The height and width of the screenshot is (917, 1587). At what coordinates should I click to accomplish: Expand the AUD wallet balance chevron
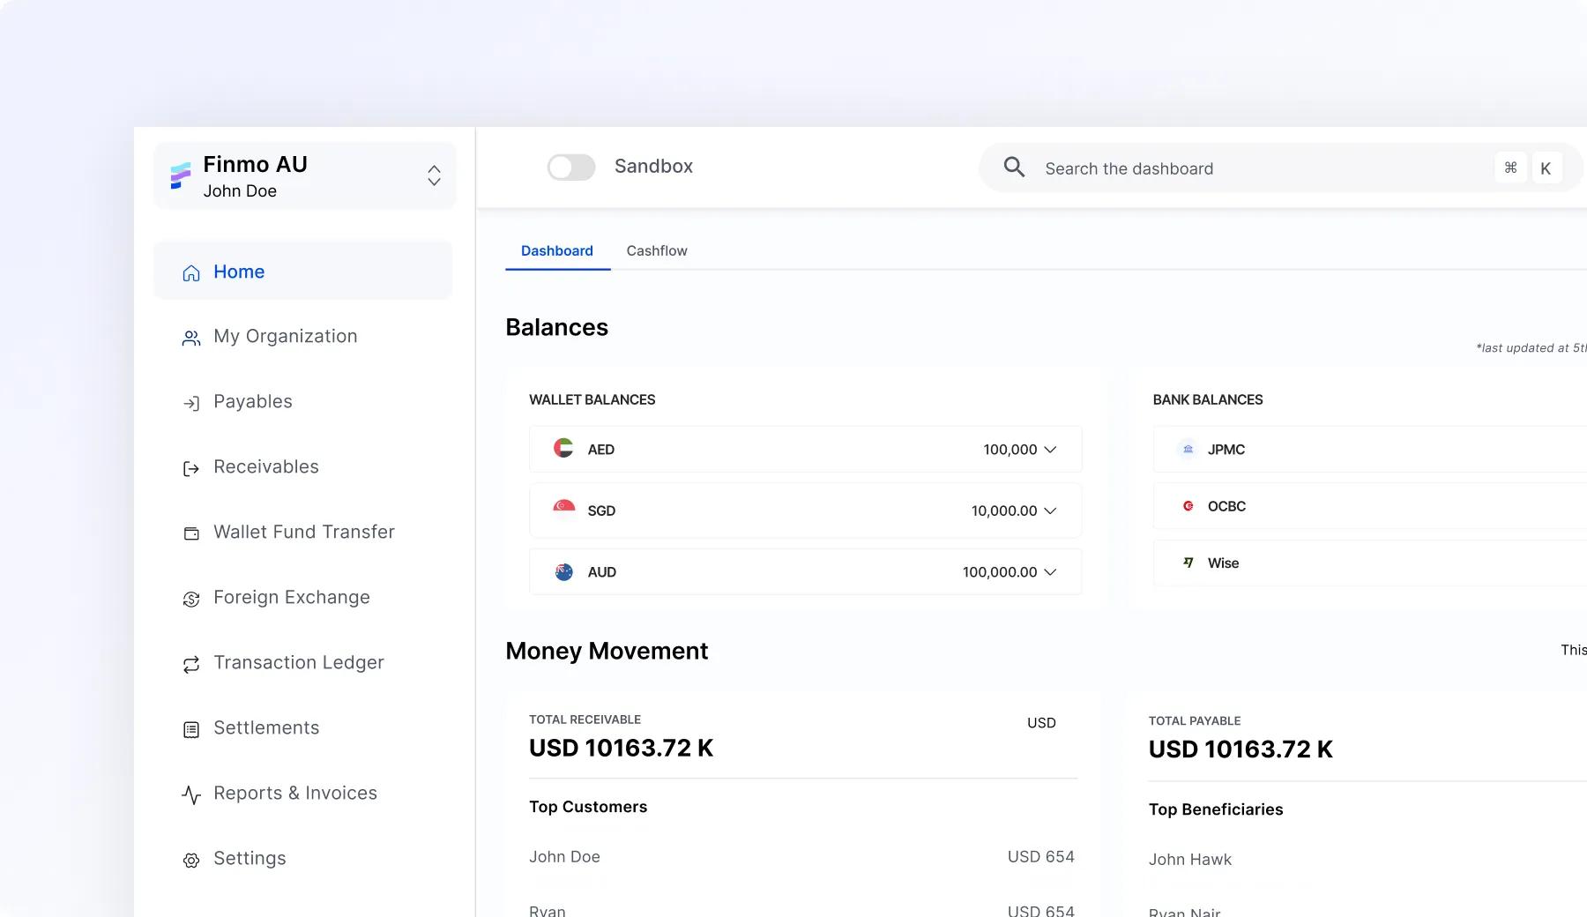point(1050,572)
